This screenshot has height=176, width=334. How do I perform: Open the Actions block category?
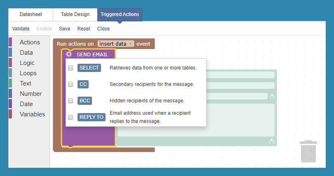click(30, 42)
